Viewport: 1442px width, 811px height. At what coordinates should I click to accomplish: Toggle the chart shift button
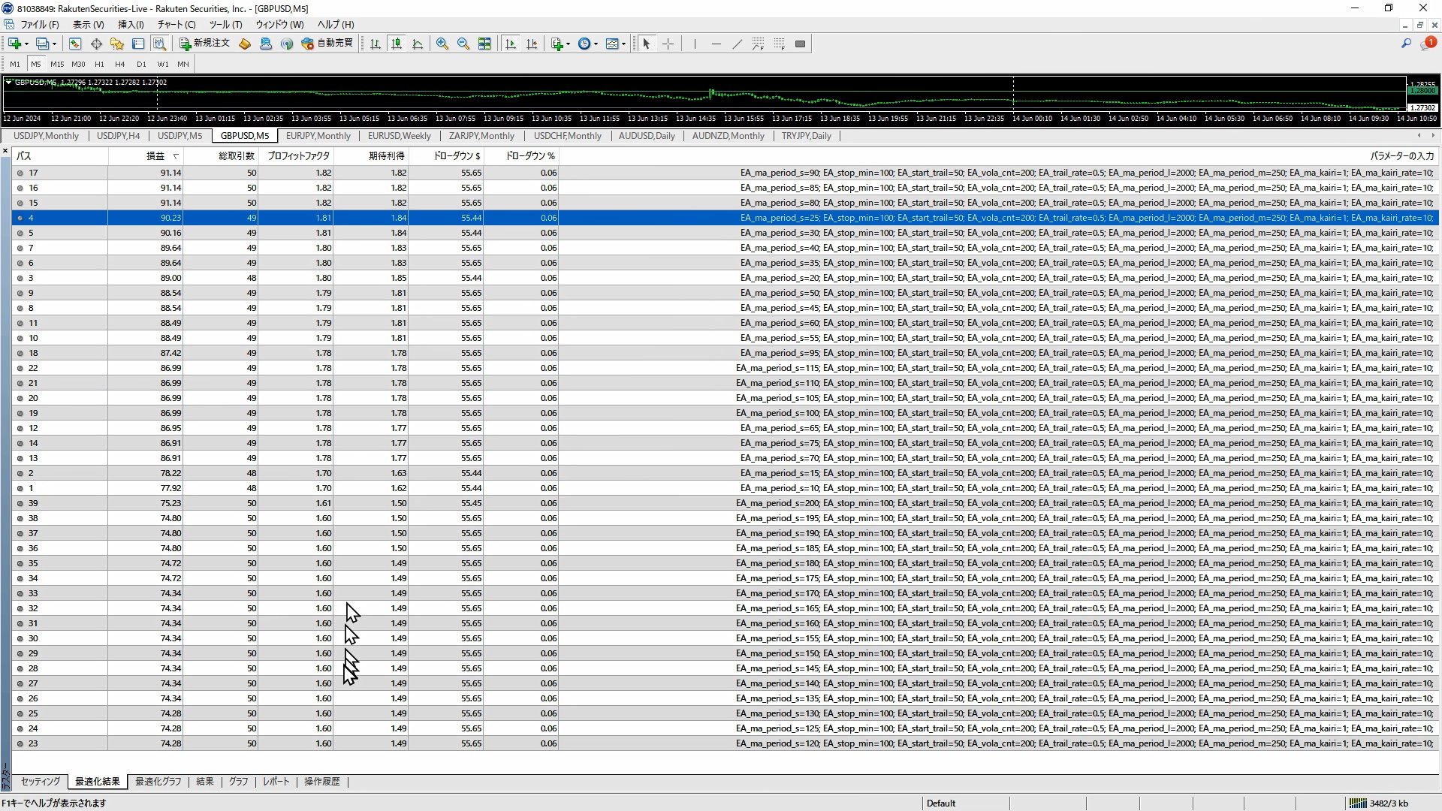[532, 44]
